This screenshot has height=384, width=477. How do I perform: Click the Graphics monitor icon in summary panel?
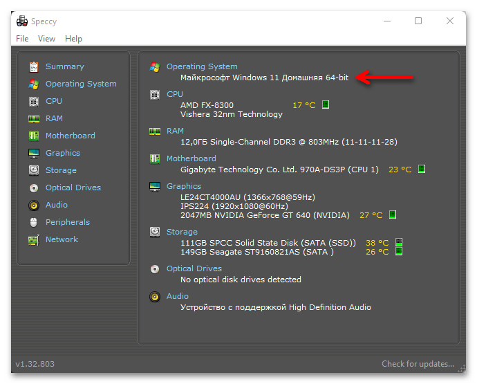pyautogui.click(x=155, y=186)
